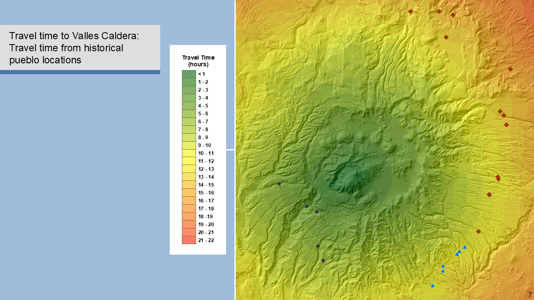Click the swatch for 13 - 14 hours
Viewport: 534px width, 300px height.
[x=189, y=177]
